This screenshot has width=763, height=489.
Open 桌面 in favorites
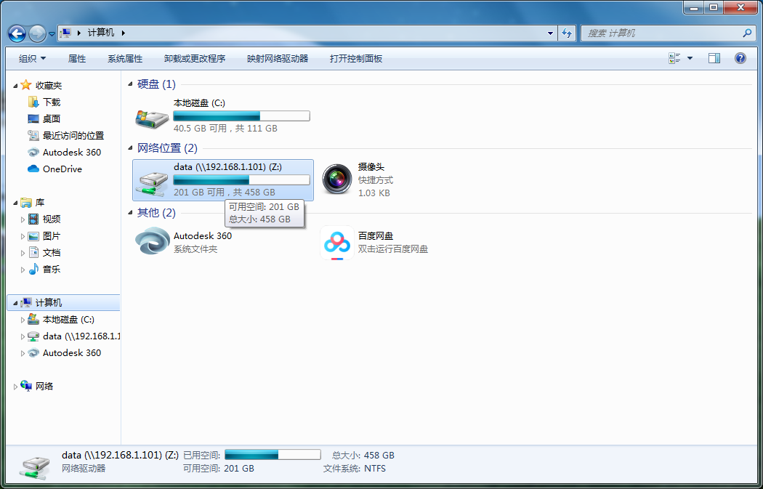click(x=44, y=118)
